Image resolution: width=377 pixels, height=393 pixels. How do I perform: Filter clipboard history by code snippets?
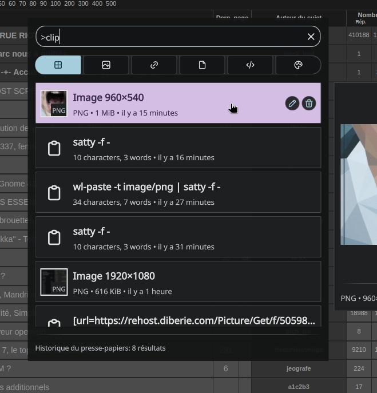click(250, 65)
